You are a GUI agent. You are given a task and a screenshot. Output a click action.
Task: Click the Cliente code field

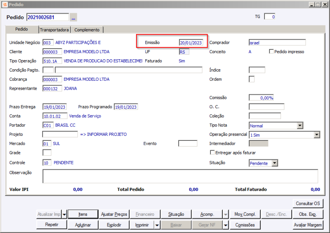click(x=52, y=52)
